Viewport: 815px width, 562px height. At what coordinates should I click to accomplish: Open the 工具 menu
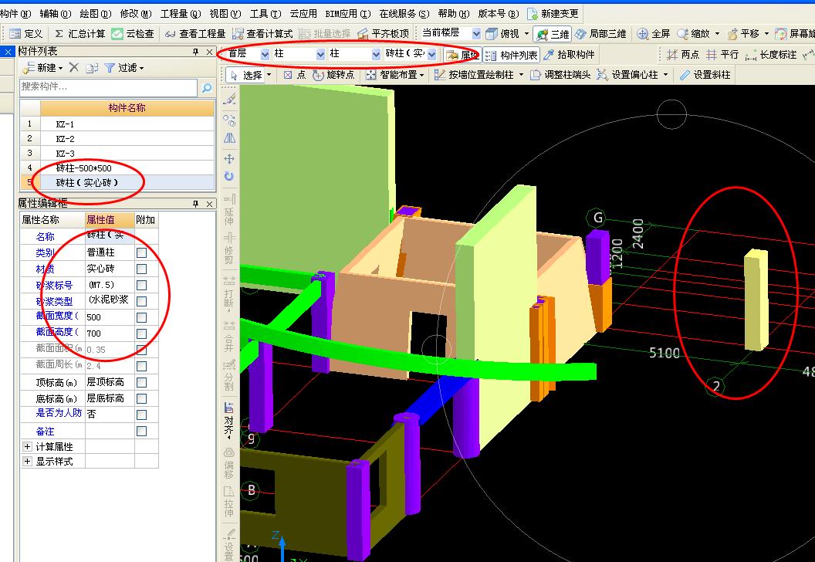pos(265,14)
